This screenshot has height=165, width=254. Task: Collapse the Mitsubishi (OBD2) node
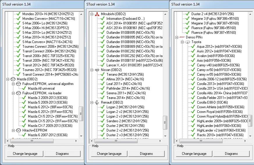[92, 14]
